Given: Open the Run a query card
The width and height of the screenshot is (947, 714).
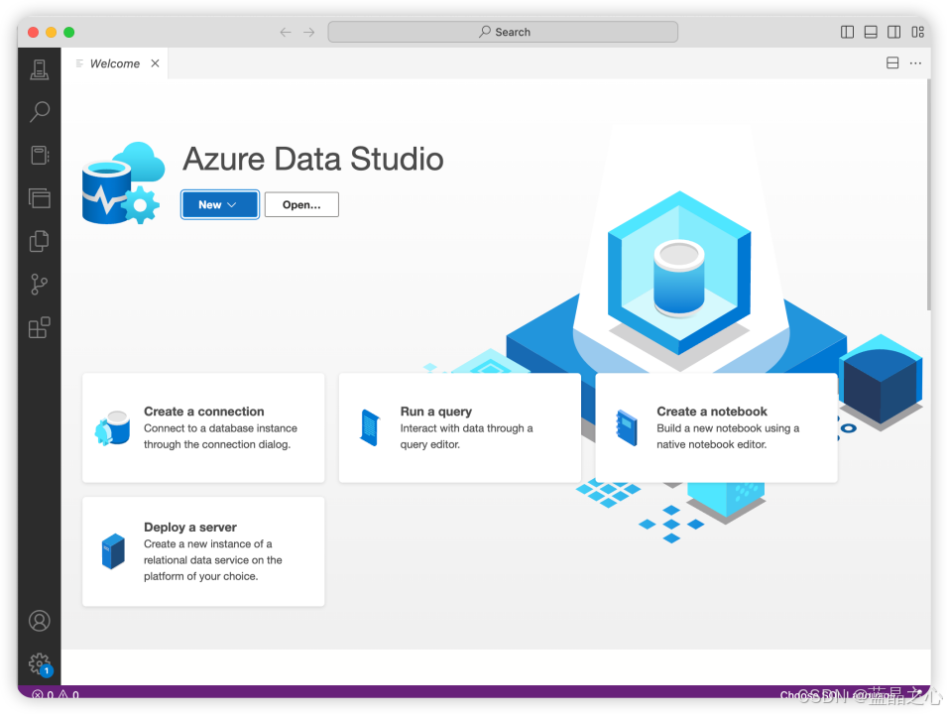Looking at the screenshot, I should pyautogui.click(x=459, y=427).
